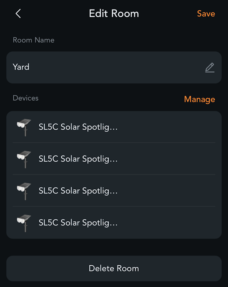This screenshot has width=228, height=287.
Task: Select the second SL5C Solar Spotlight entry
Action: 114,159
